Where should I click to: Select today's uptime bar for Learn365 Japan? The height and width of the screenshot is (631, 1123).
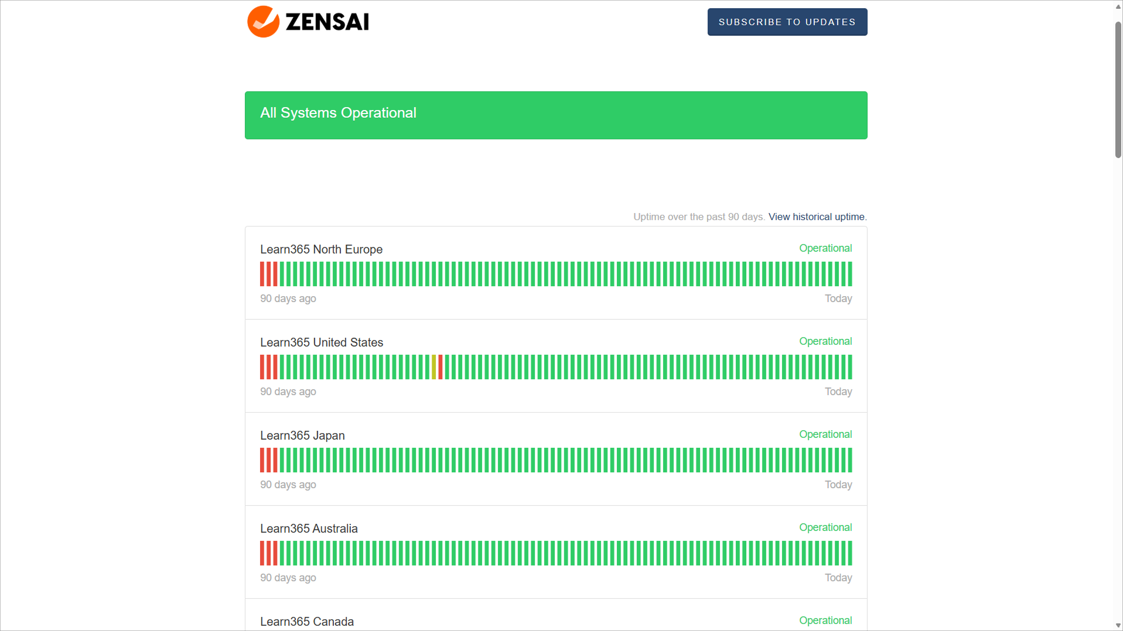pos(850,460)
